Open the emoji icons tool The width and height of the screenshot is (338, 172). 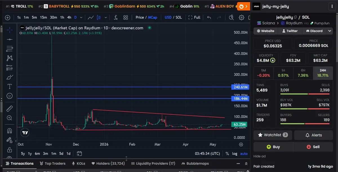pos(10,96)
